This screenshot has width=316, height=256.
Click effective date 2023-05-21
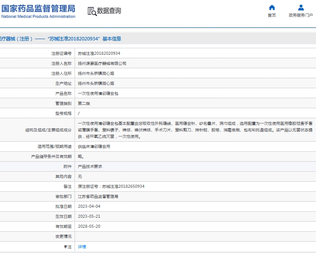point(89,216)
